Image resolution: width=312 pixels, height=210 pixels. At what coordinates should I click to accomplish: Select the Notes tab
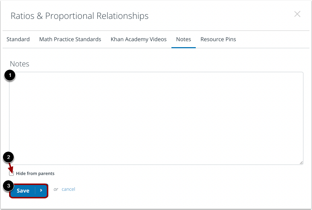[183, 39]
